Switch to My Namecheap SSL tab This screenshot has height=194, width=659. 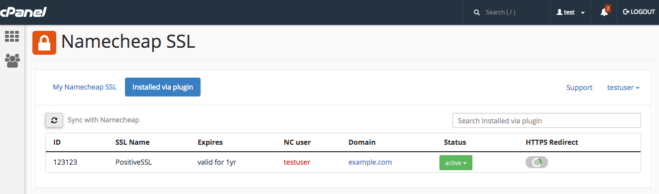(85, 87)
